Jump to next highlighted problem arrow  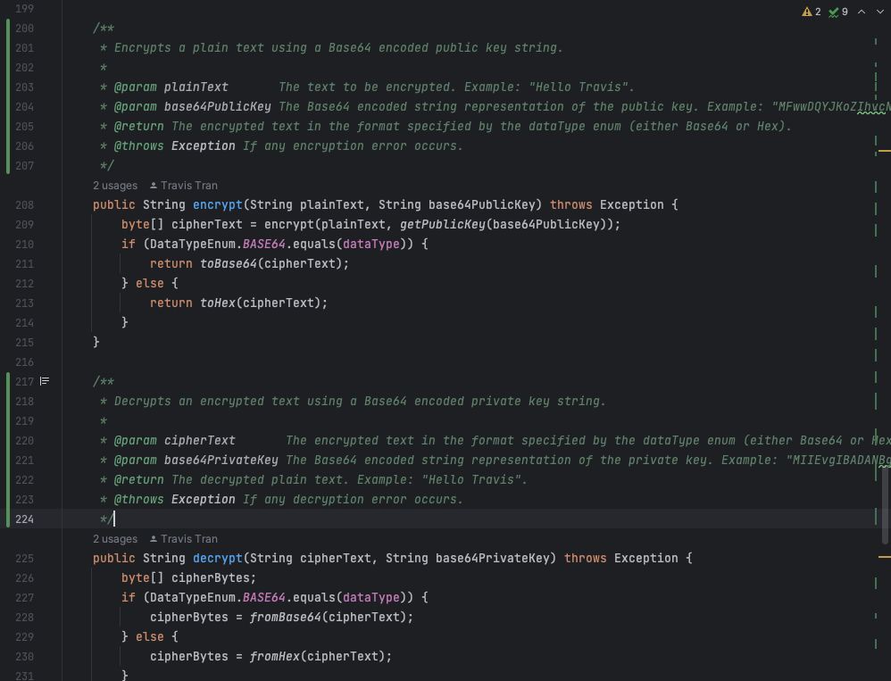[879, 12]
